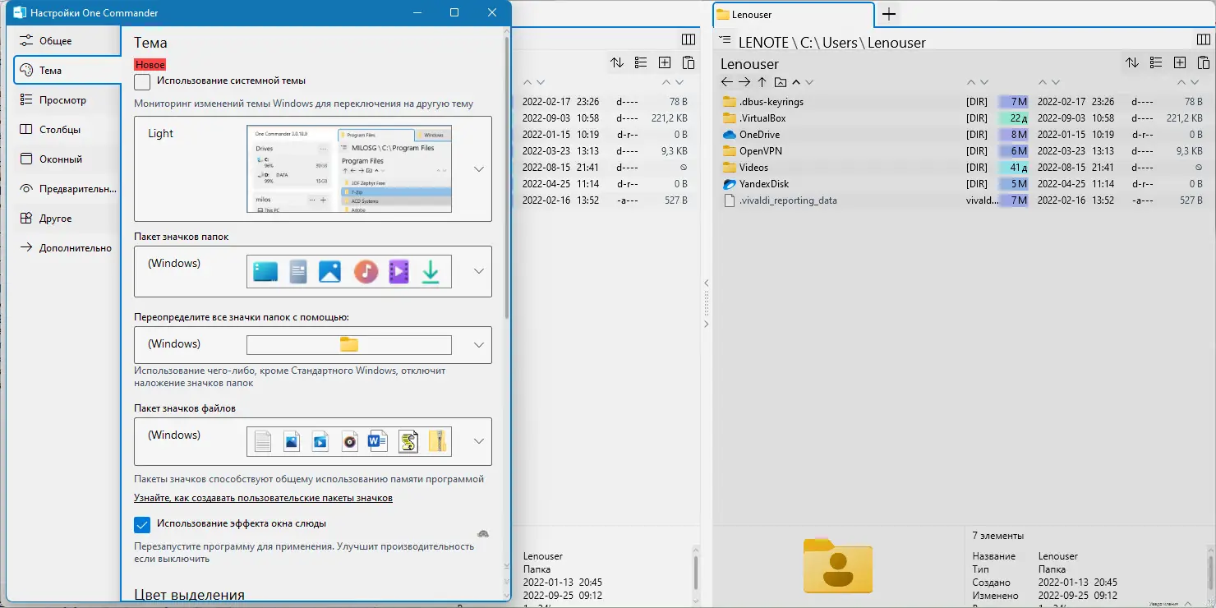Click the right-pointing arrow on the pane divider
The height and width of the screenshot is (608, 1216).
tap(706, 325)
